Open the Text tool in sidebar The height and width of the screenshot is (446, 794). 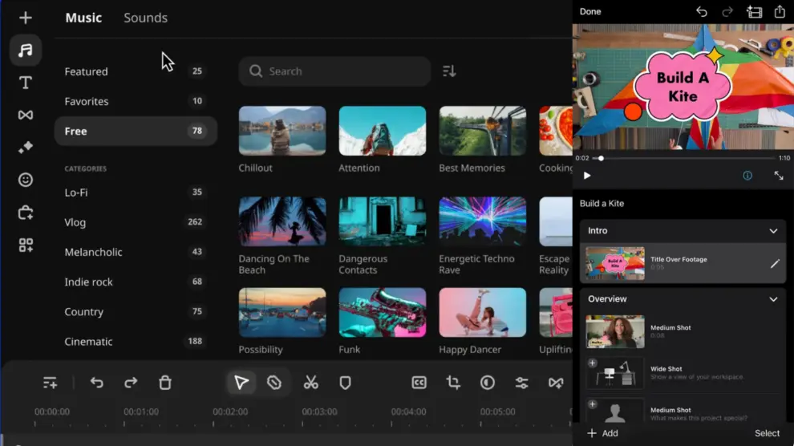pos(26,83)
